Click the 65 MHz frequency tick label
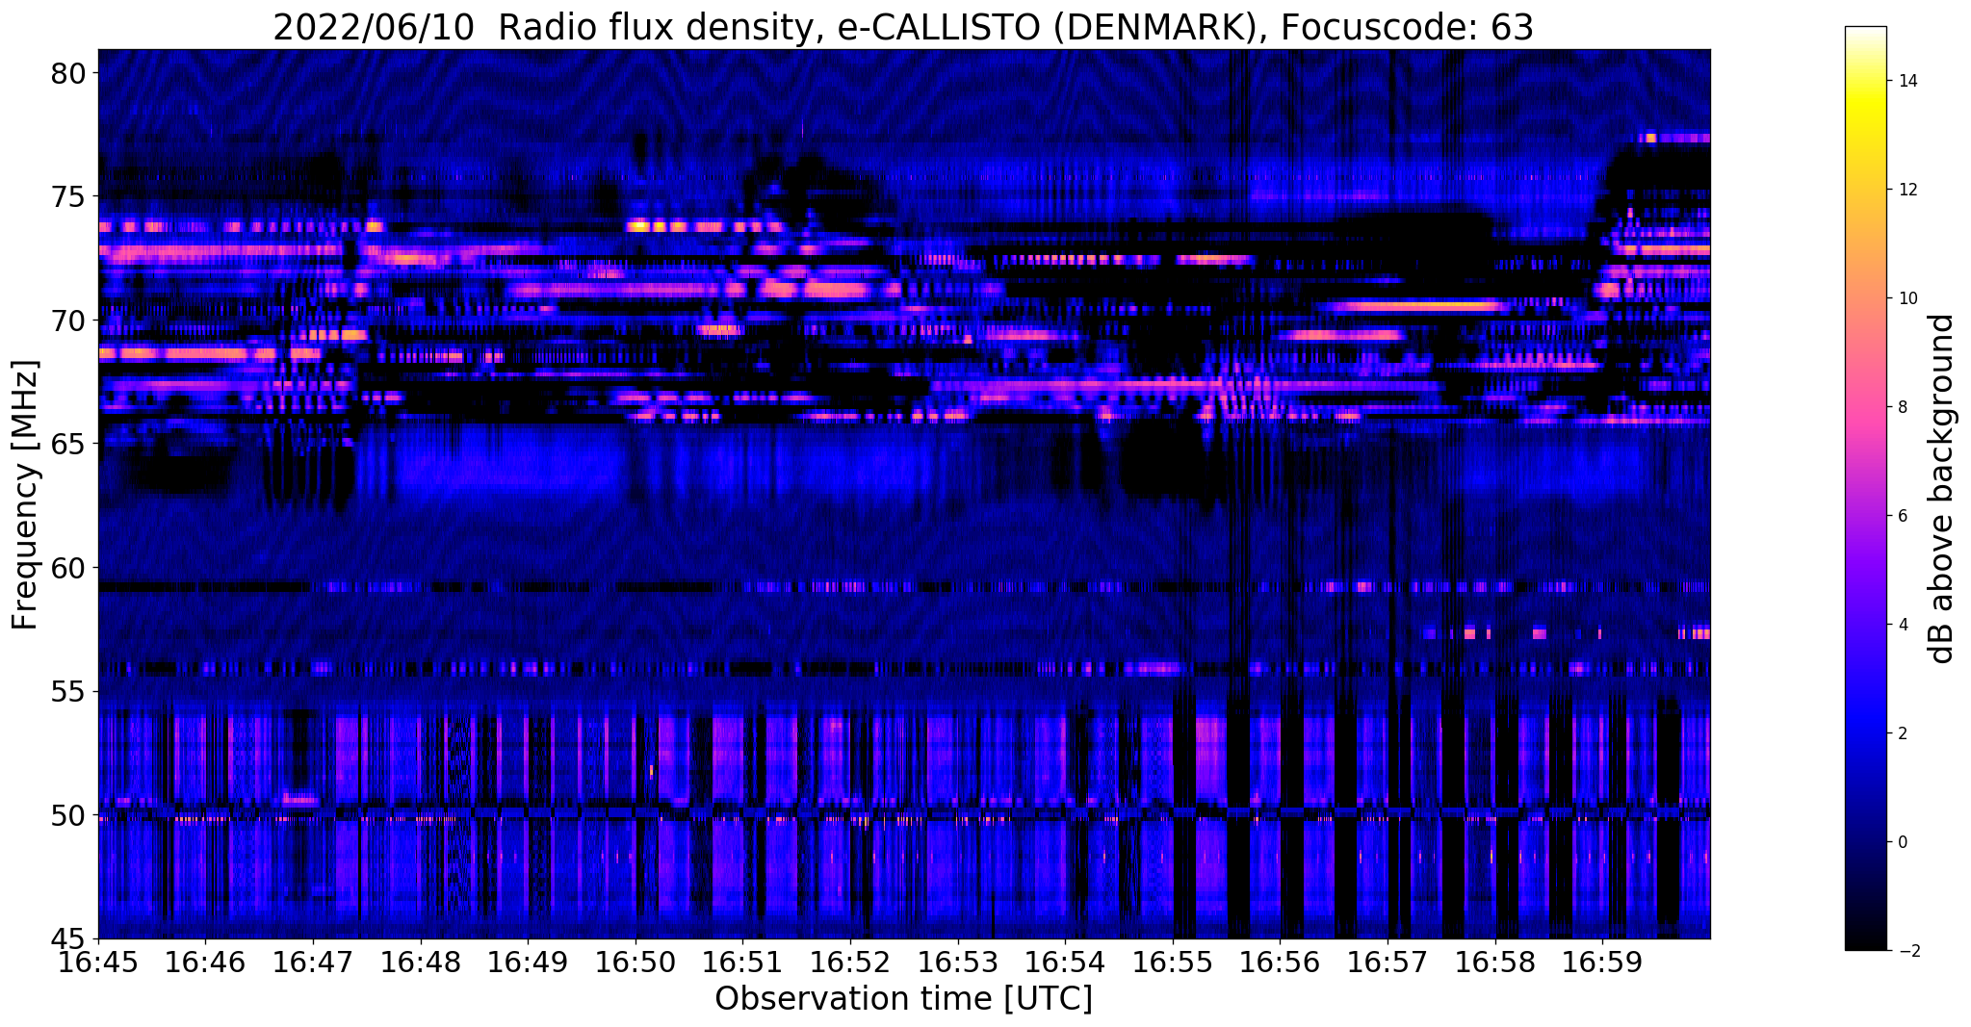This screenshot has width=1971, height=1027. pos(70,444)
